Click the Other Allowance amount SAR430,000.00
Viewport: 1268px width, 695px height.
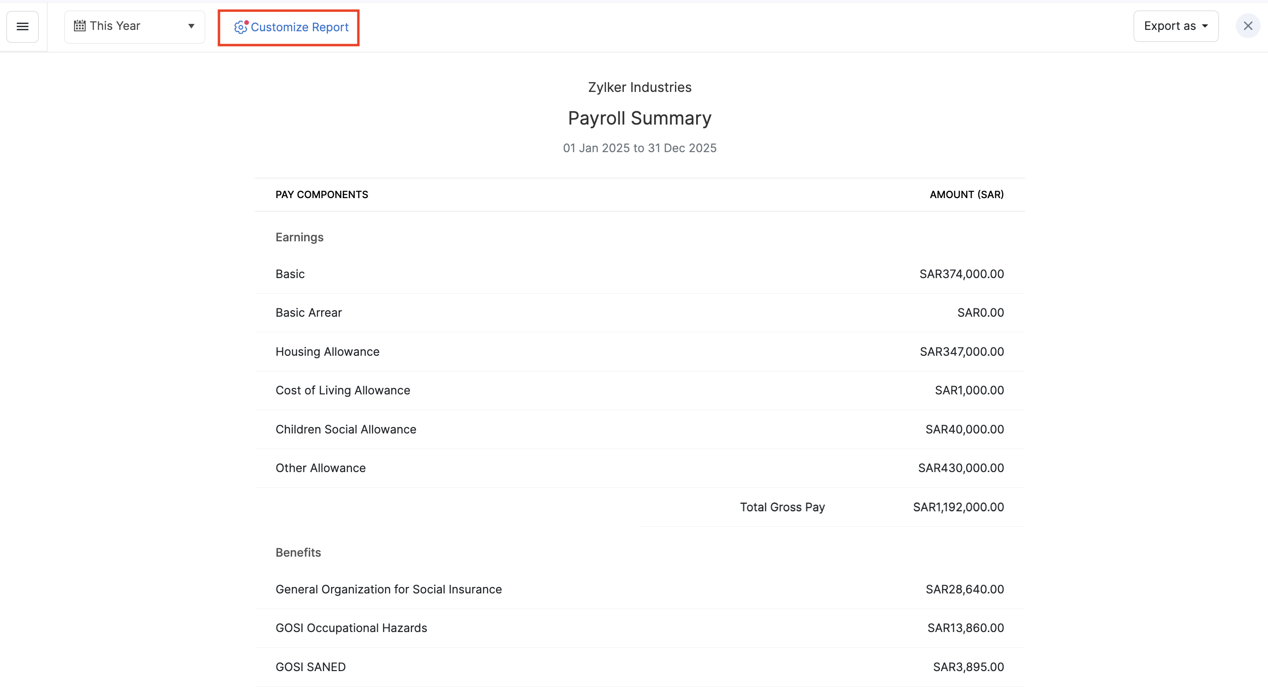pos(960,468)
